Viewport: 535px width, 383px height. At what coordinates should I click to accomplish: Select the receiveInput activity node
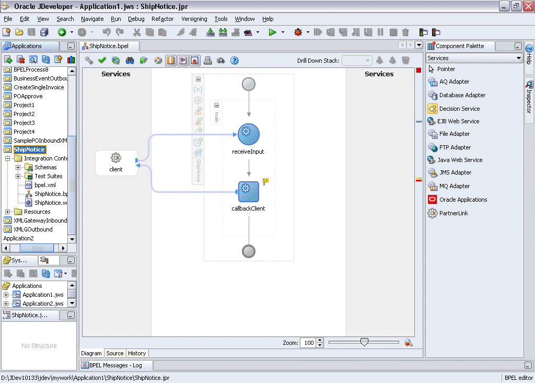coord(249,134)
